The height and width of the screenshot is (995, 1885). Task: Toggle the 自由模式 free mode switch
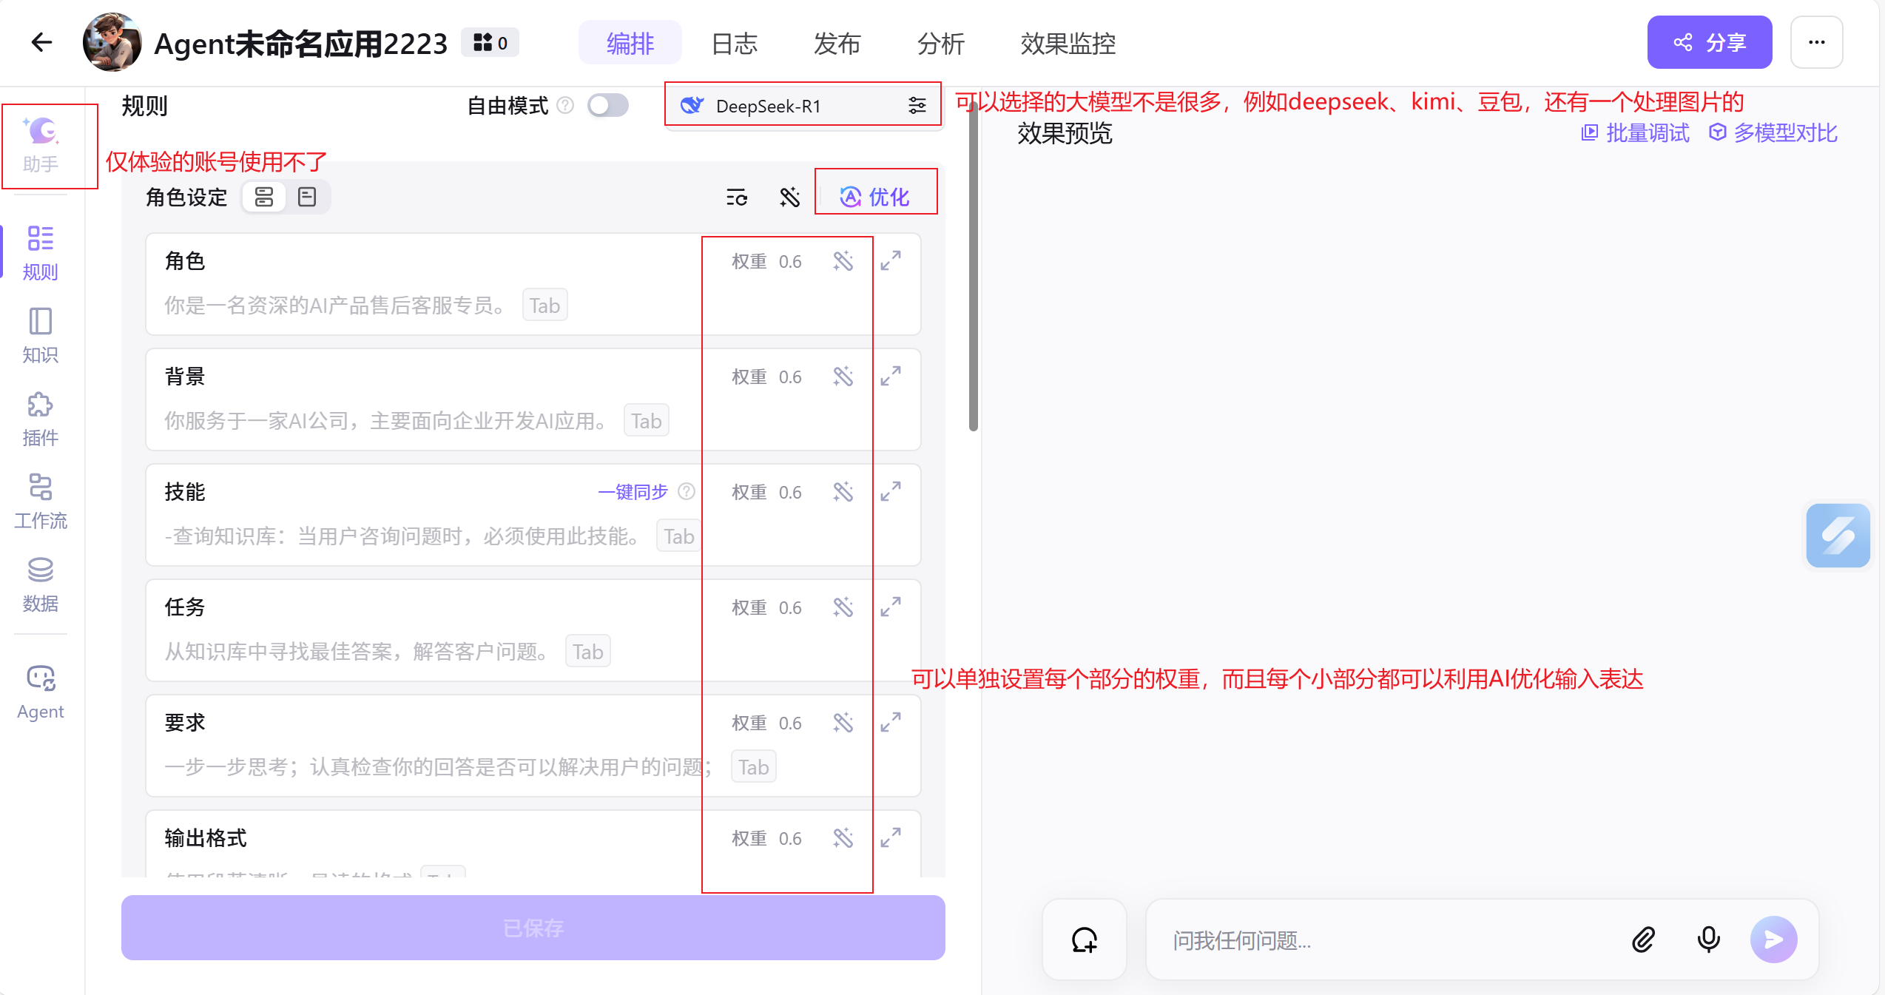coord(607,106)
